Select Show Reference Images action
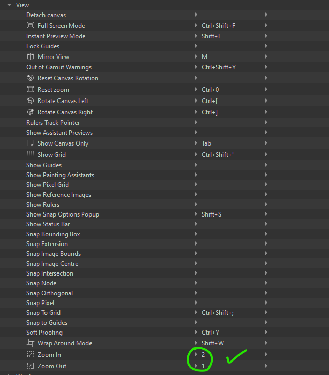 (59, 195)
